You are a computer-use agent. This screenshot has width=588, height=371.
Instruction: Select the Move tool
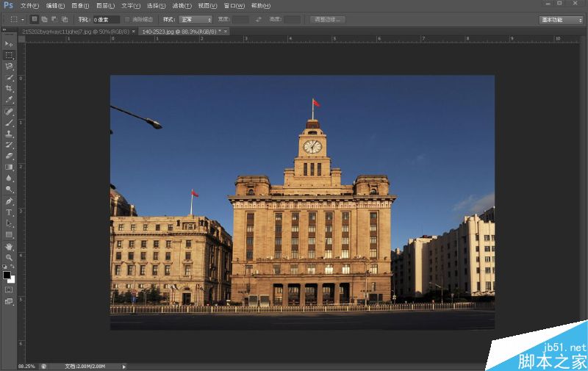9,44
